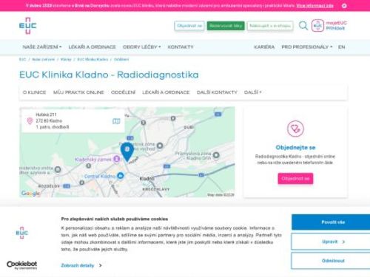Click the ROZDĚLOV map label
Image resolution: width=370 pixels, height=277 pixels.
pos(49,186)
